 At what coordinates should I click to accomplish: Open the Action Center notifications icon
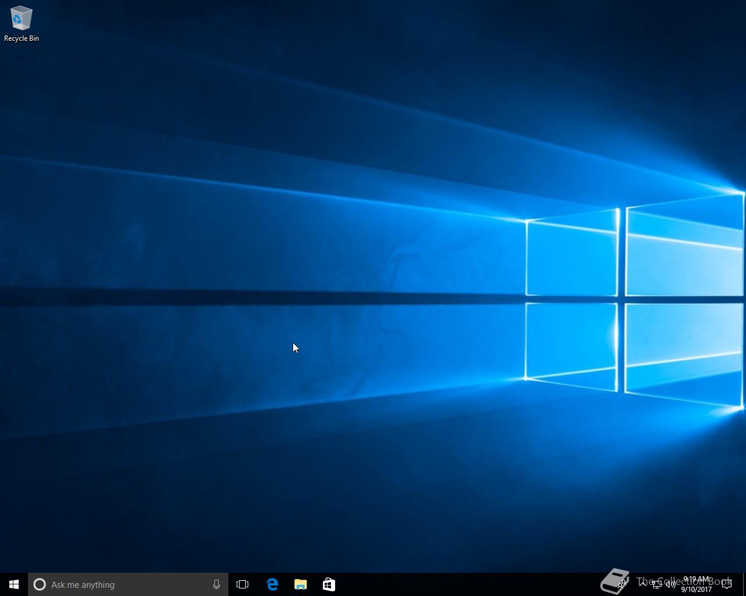point(727,584)
